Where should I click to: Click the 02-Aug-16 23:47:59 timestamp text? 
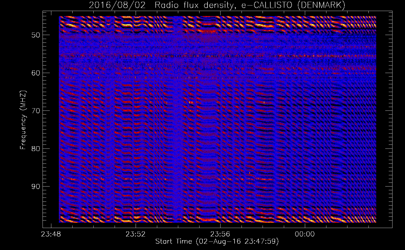click(237, 241)
